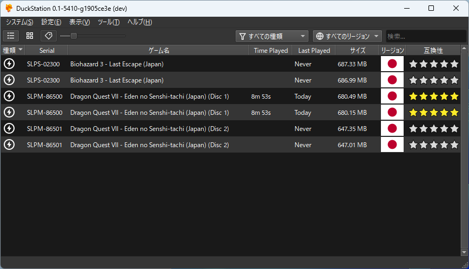The image size is (469, 269).
Task: Click grey star rating in 686.99 MB row
Action: (433, 80)
